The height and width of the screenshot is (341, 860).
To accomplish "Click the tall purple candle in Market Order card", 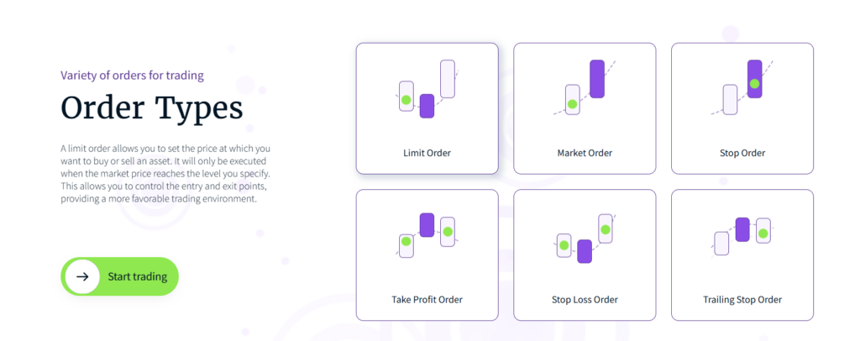I will click(x=597, y=79).
